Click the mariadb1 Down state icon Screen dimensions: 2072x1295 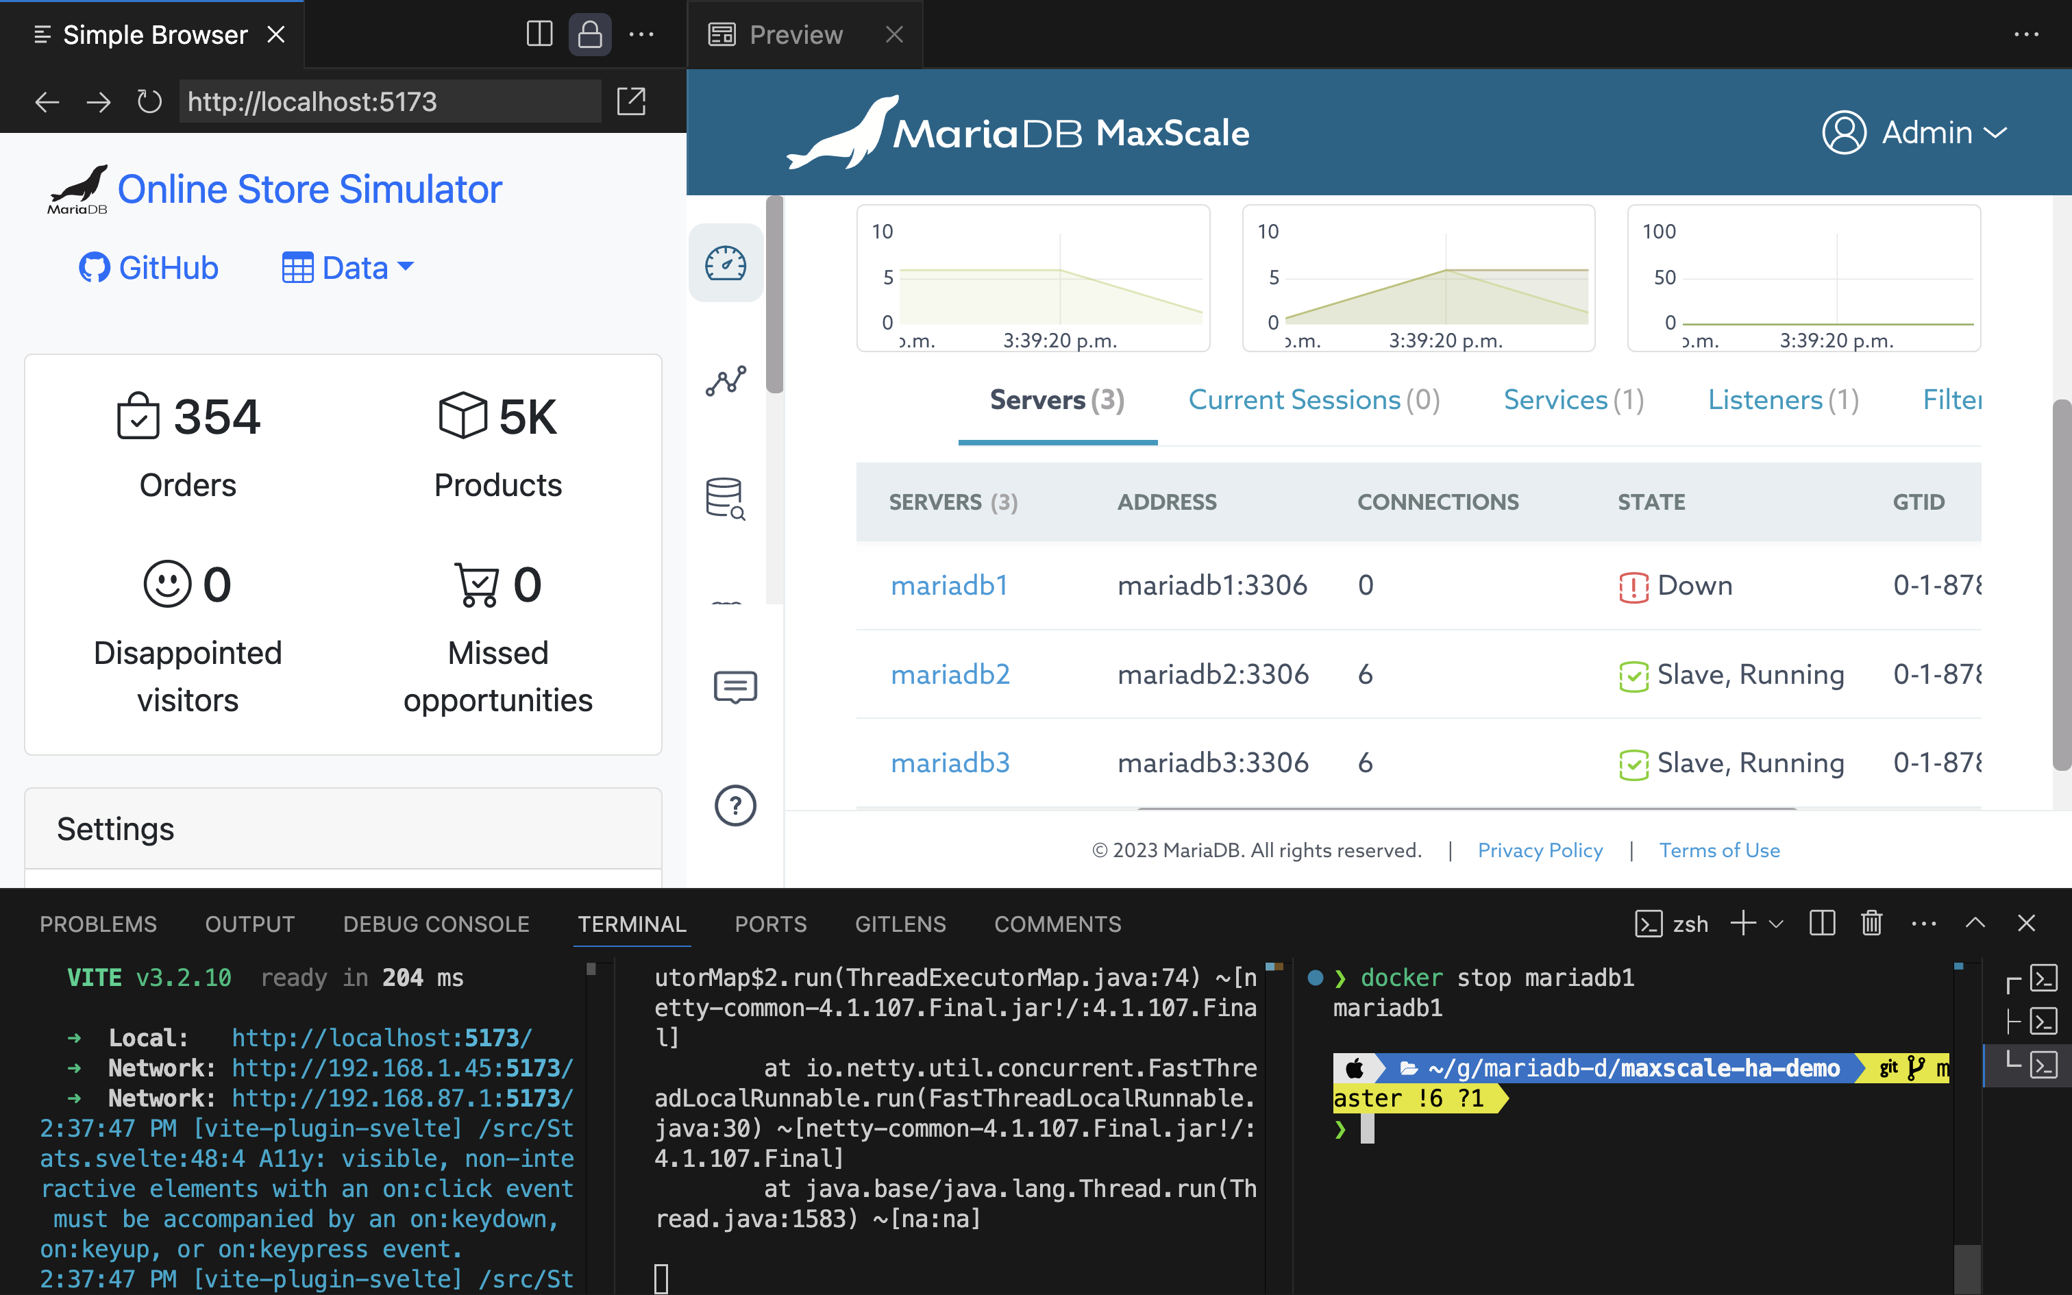(1633, 587)
